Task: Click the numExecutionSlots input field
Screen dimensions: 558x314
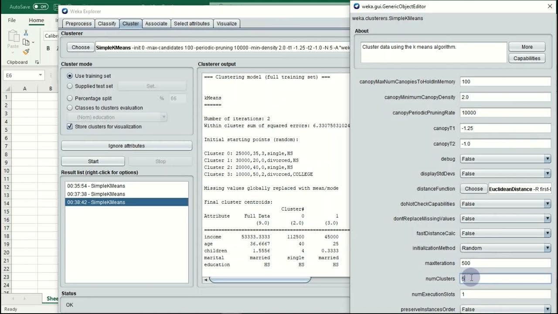Action: click(x=506, y=294)
